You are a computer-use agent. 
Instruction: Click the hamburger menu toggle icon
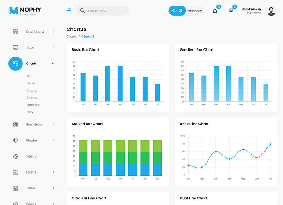69,11
